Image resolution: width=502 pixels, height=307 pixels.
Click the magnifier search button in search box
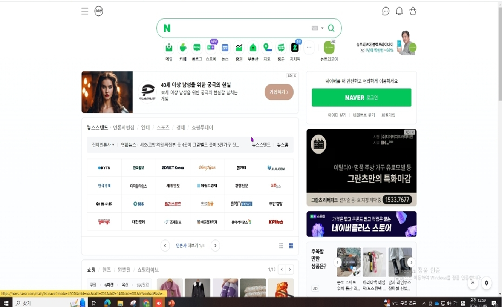point(331,28)
